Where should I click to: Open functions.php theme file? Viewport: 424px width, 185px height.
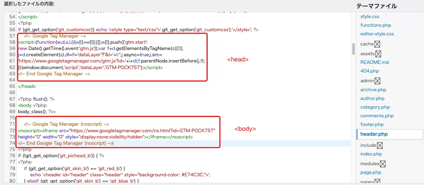click(376, 25)
